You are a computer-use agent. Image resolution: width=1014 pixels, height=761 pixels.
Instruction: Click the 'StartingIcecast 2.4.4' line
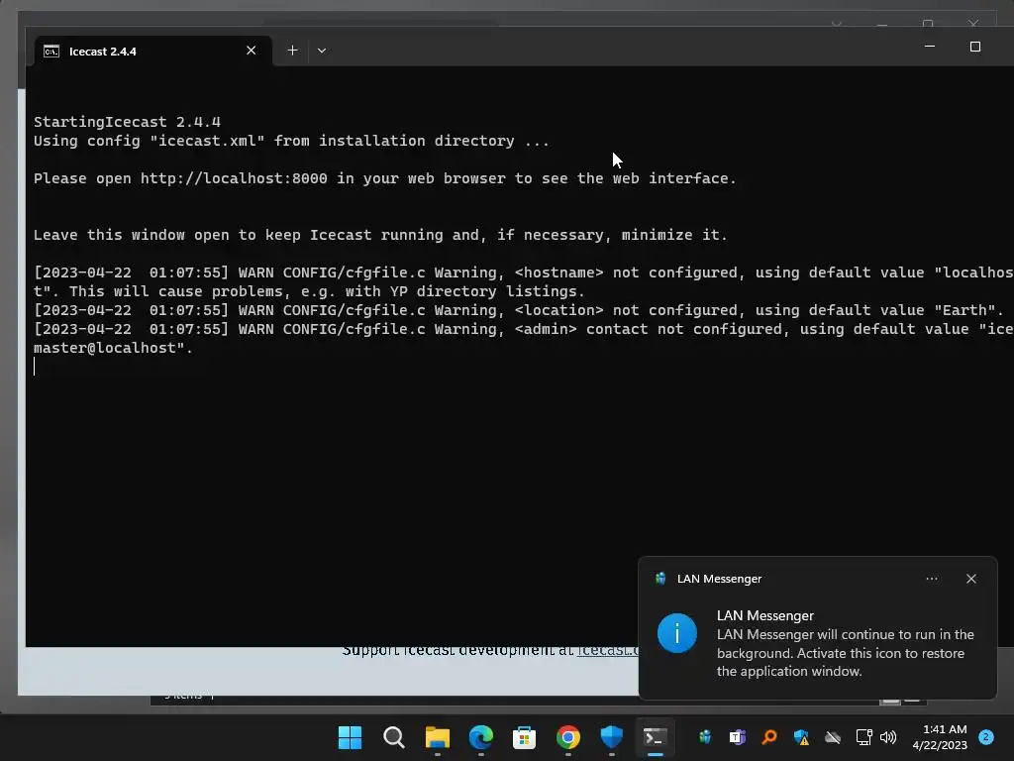click(128, 122)
